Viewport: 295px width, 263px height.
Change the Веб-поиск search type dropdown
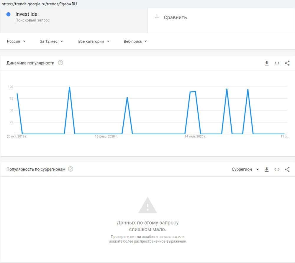pyautogui.click(x=135, y=42)
